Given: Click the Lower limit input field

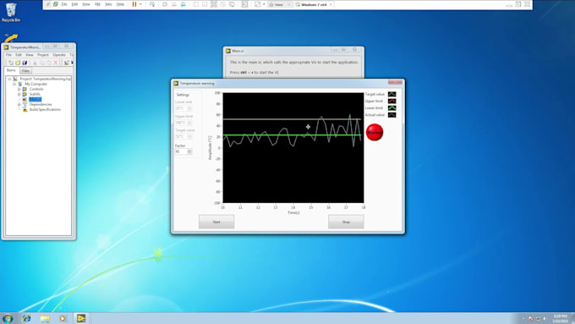Looking at the screenshot, I should tap(181, 108).
